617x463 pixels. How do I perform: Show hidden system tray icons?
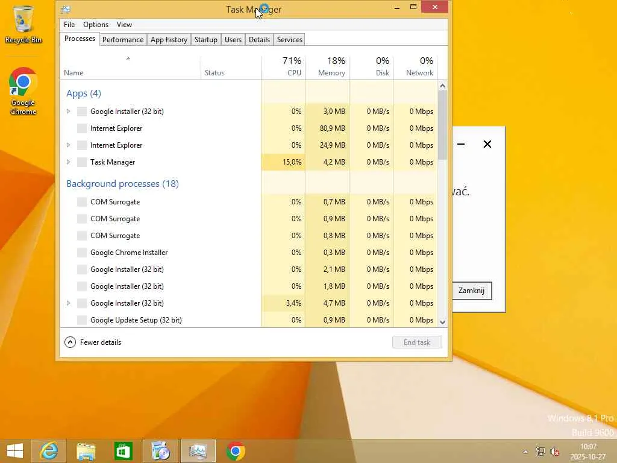(525, 452)
